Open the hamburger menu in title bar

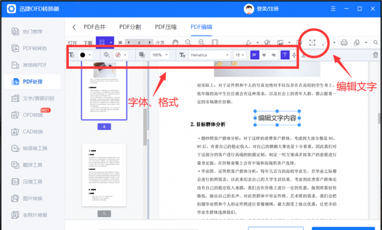click(333, 9)
